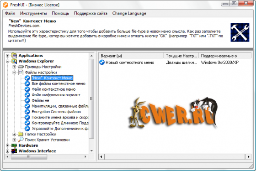Select Encryption Системы файлов tree item

[56, 112]
